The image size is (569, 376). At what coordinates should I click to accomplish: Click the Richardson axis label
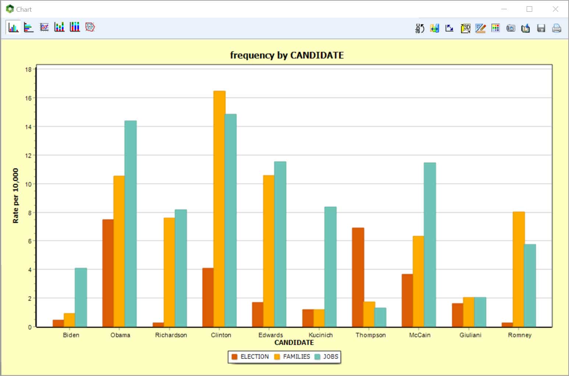tap(171, 335)
